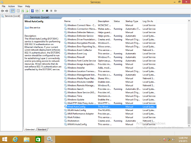
Task: Click the Action Center flag tray icon
Action: click(164, 140)
